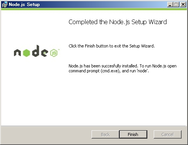Image resolution: width=188 pixels, height=145 pixels.
Task: Click the 'succesfully installed' message line
Action: pos(122,66)
